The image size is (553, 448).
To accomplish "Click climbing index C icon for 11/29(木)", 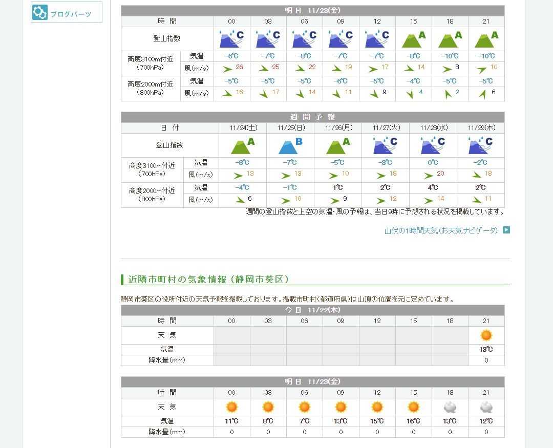I will 480,145.
